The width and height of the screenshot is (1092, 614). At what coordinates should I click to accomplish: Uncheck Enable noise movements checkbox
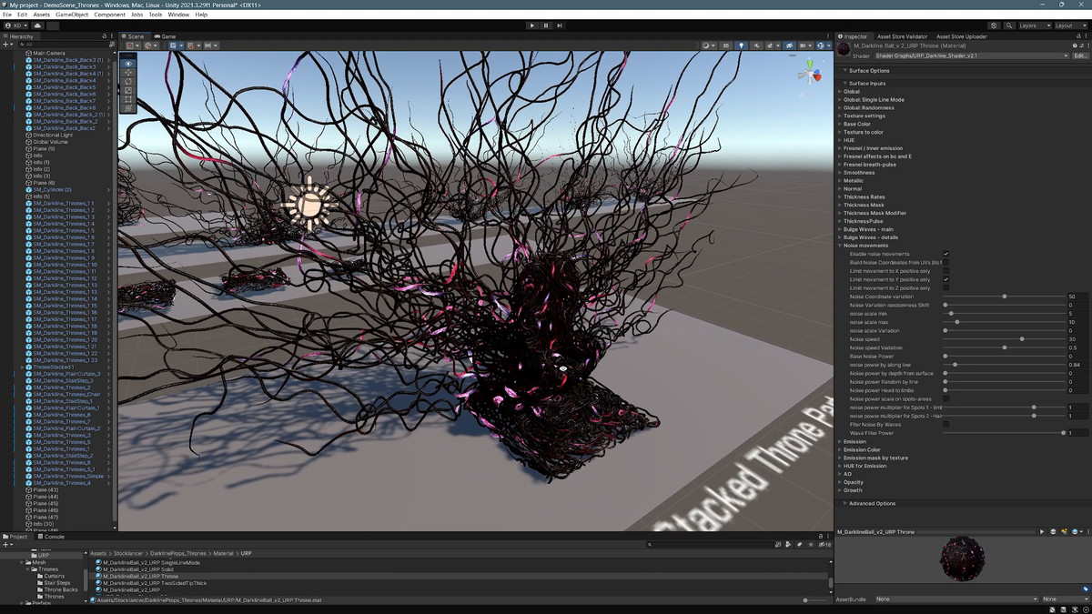pos(946,254)
